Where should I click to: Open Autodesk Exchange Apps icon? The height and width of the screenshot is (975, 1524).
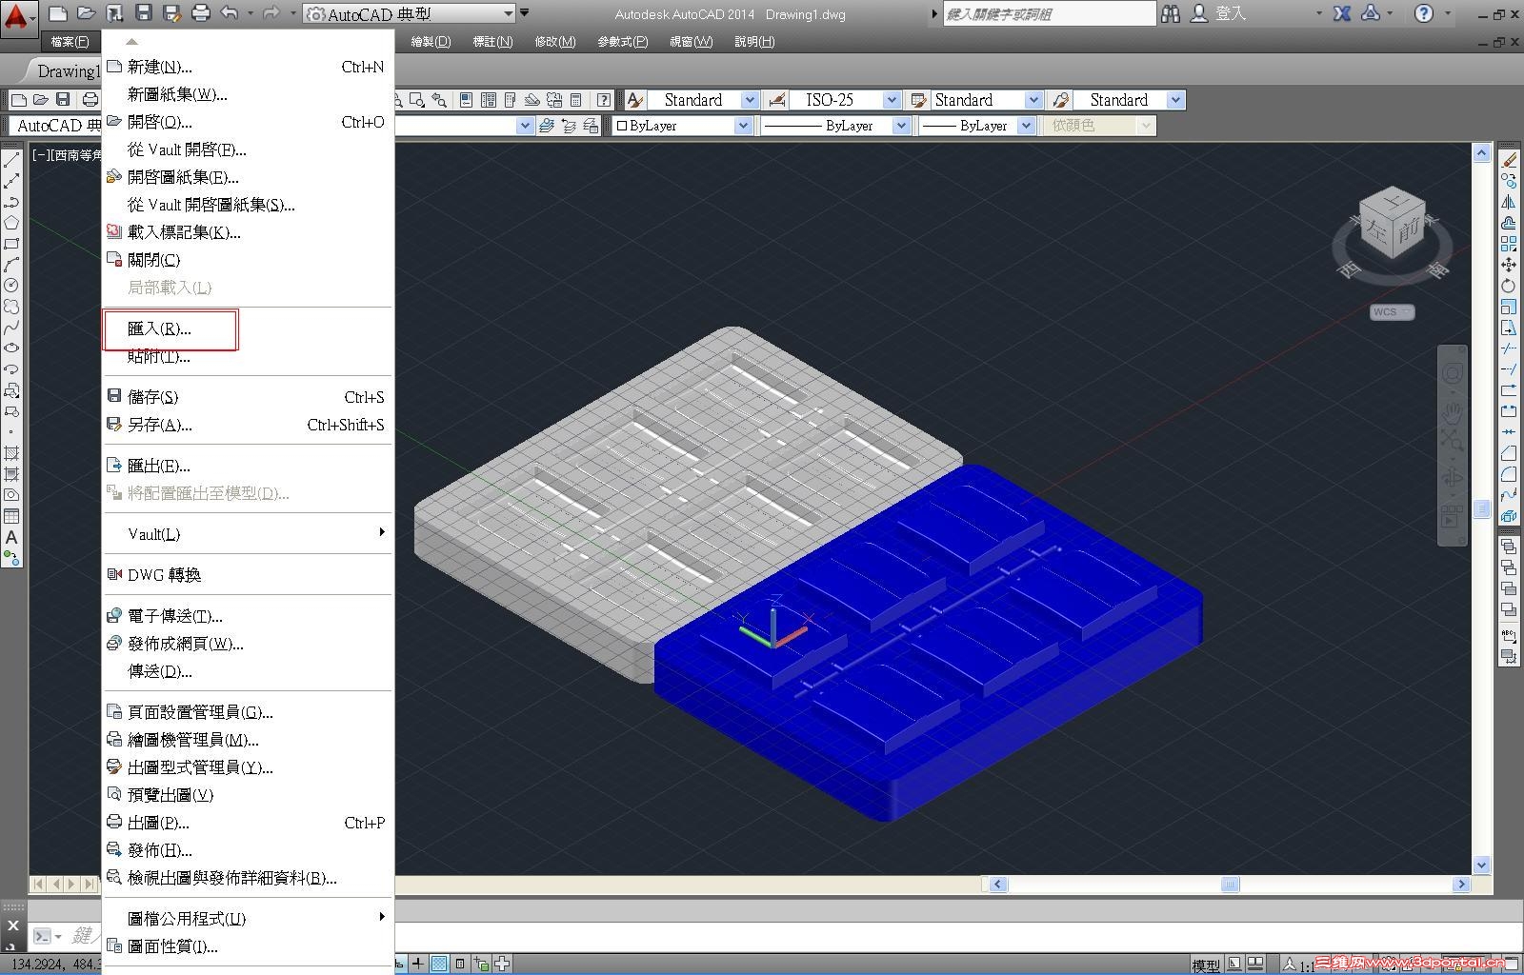1342,13
